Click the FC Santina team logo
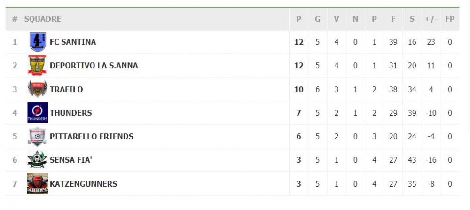 tap(38, 42)
